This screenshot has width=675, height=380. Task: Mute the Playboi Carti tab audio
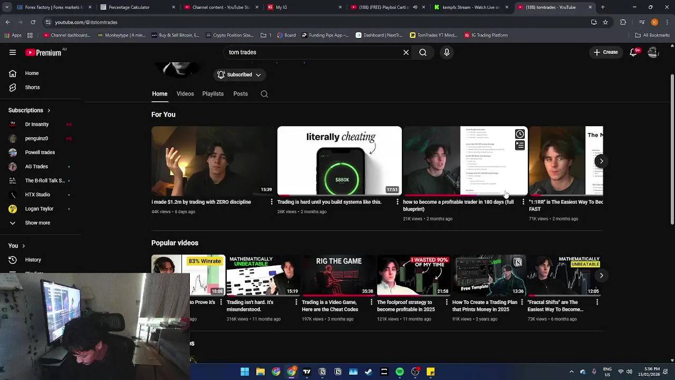coord(415,7)
